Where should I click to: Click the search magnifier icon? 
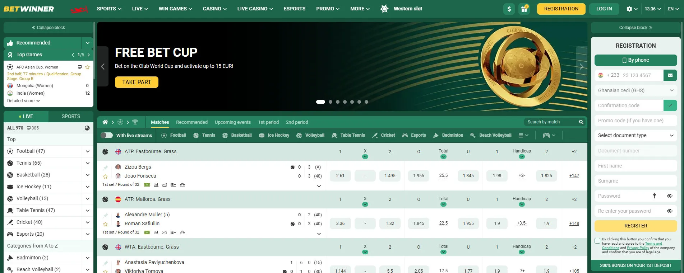(581, 122)
